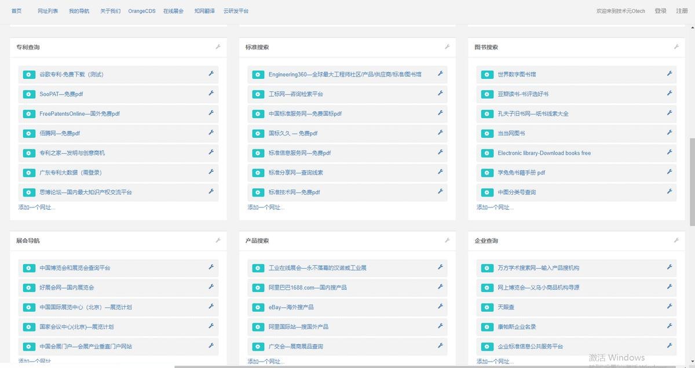Click wrench icon on 工标网—咨询检索平台 row
Viewport: 695px width, 368px height.
click(440, 93)
